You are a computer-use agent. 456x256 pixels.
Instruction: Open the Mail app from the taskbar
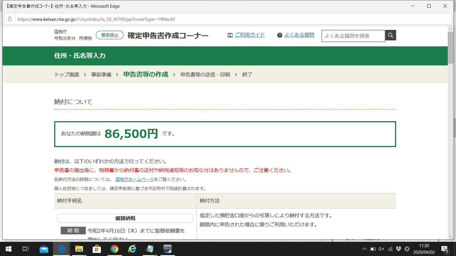(43, 249)
